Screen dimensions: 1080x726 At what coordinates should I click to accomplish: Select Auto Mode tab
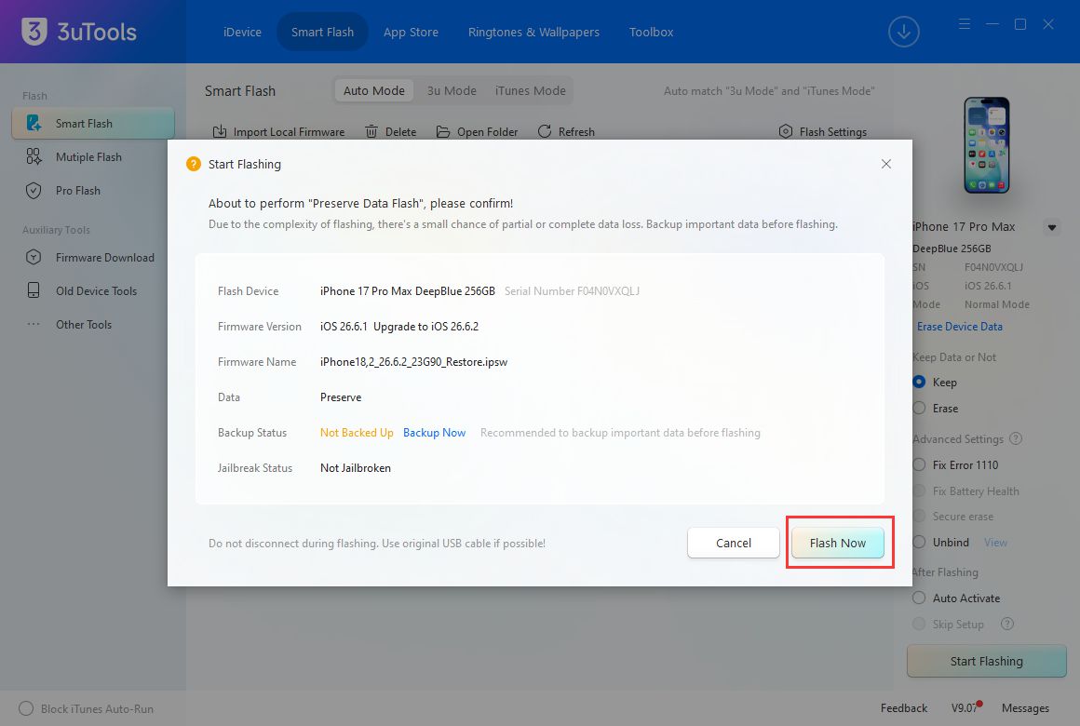pos(374,90)
